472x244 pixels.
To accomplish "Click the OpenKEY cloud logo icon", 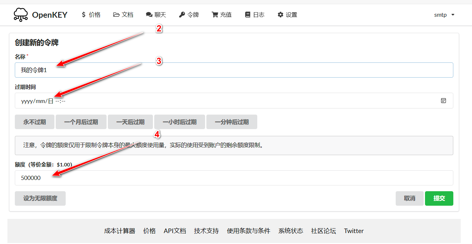I will tap(21, 15).
